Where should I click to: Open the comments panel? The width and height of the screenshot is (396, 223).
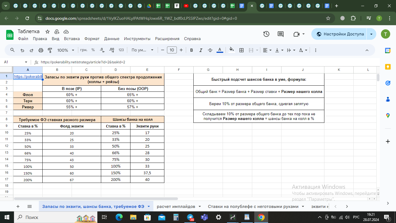281,34
